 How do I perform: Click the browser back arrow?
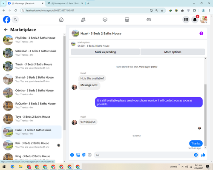[x=4, y=11]
